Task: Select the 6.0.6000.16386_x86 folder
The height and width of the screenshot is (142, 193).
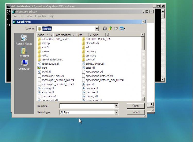Action: (96, 39)
